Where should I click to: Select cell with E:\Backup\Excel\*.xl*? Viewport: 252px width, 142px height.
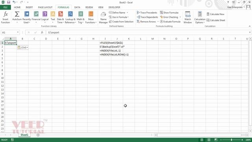[x=105, y=47]
